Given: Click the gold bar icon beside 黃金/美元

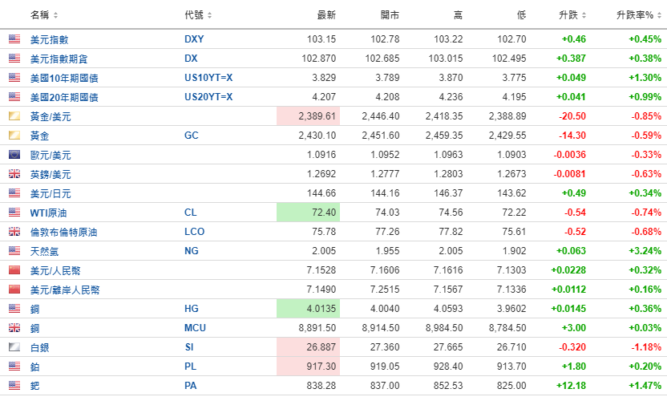Looking at the screenshot, I should pyautogui.click(x=14, y=116).
